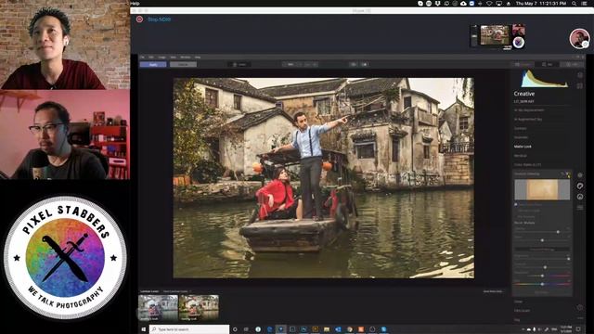Screen dimensions: 594x334
Task: Click the gray Cancel button
Action: click(183, 64)
